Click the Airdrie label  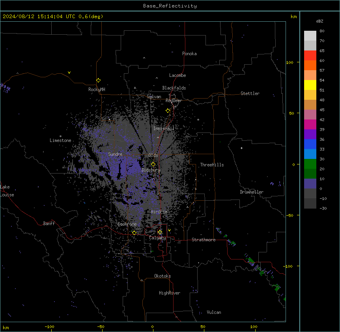[x=159, y=212]
